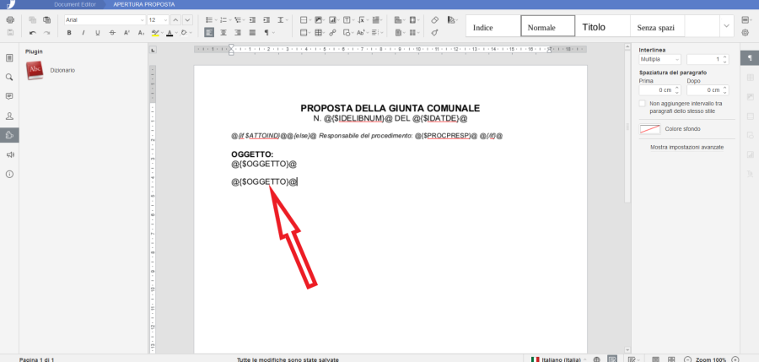
Task: Enable 'Non aggiungere intervallo tra paragrafi' checkbox
Action: (643, 103)
